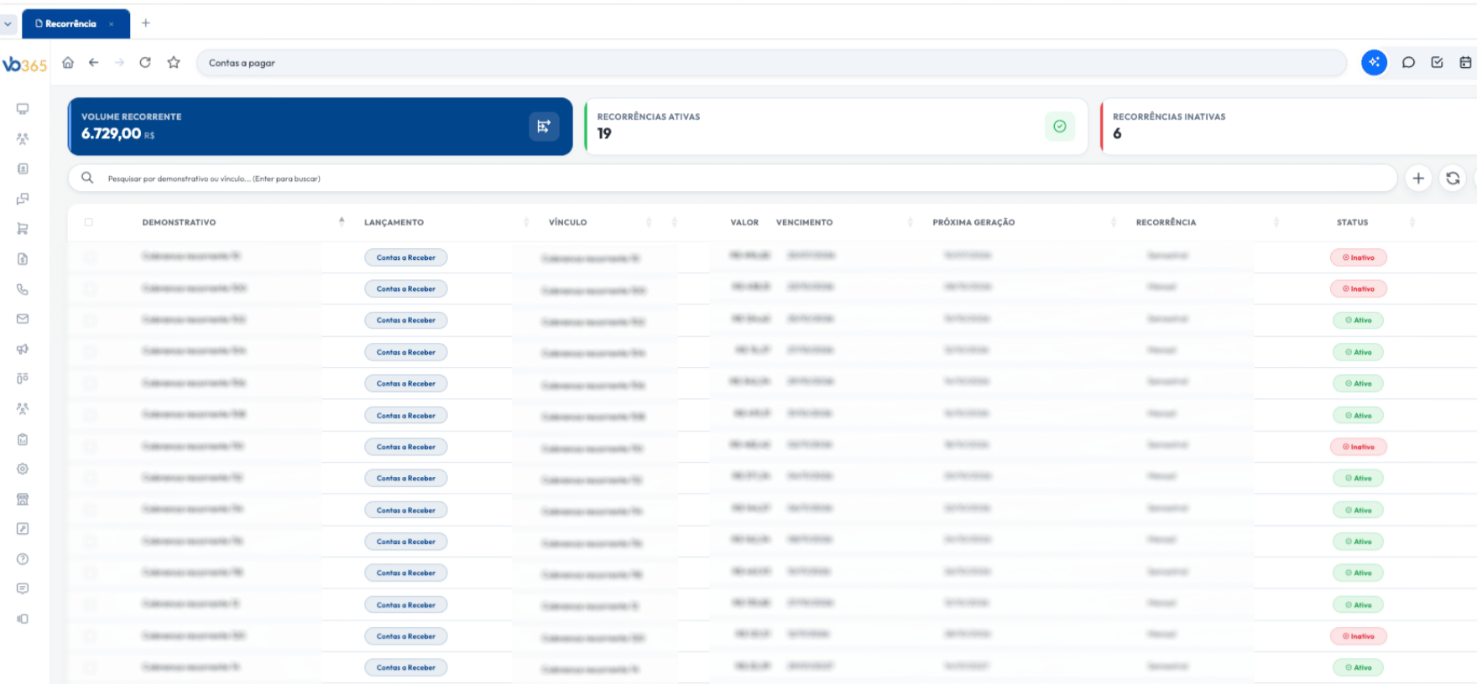The height and width of the screenshot is (684, 1477).
Task: Open the phone sidebar icon
Action: (23, 289)
